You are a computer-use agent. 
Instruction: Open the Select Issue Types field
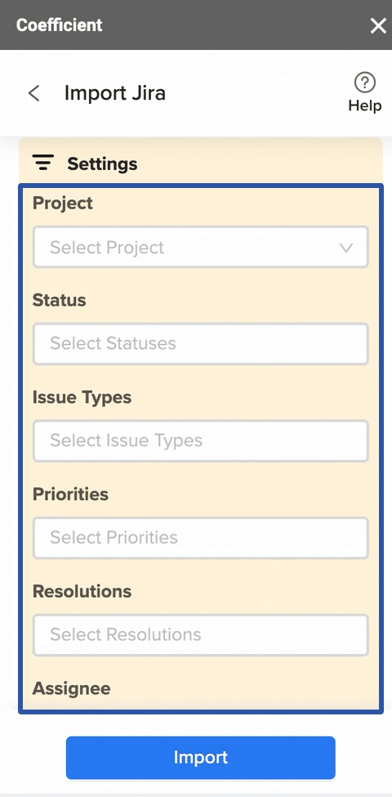pyautogui.click(x=201, y=441)
